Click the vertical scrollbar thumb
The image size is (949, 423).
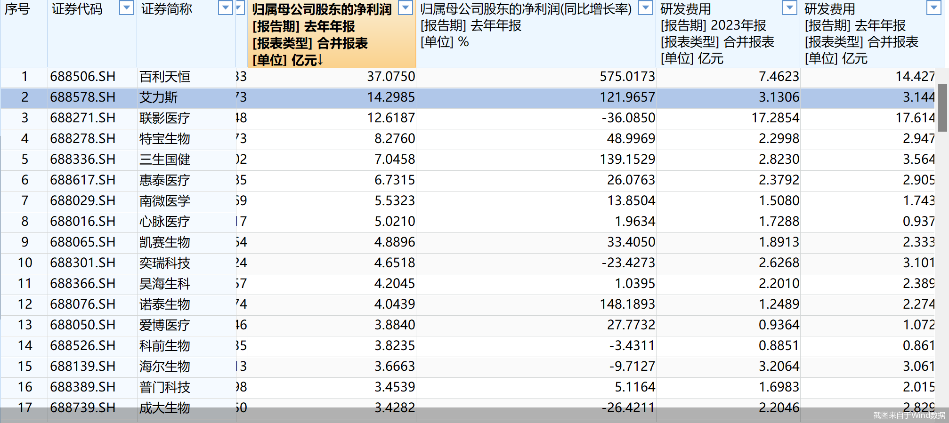point(942,108)
